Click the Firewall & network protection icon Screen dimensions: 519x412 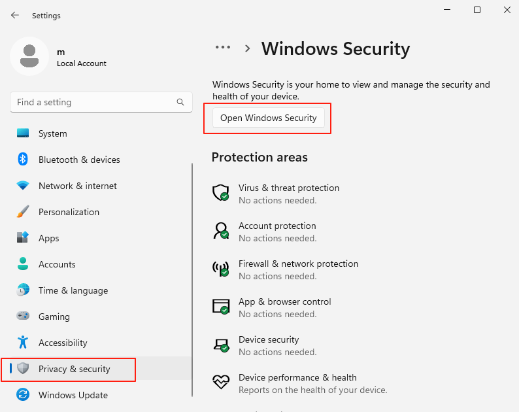tap(220, 268)
